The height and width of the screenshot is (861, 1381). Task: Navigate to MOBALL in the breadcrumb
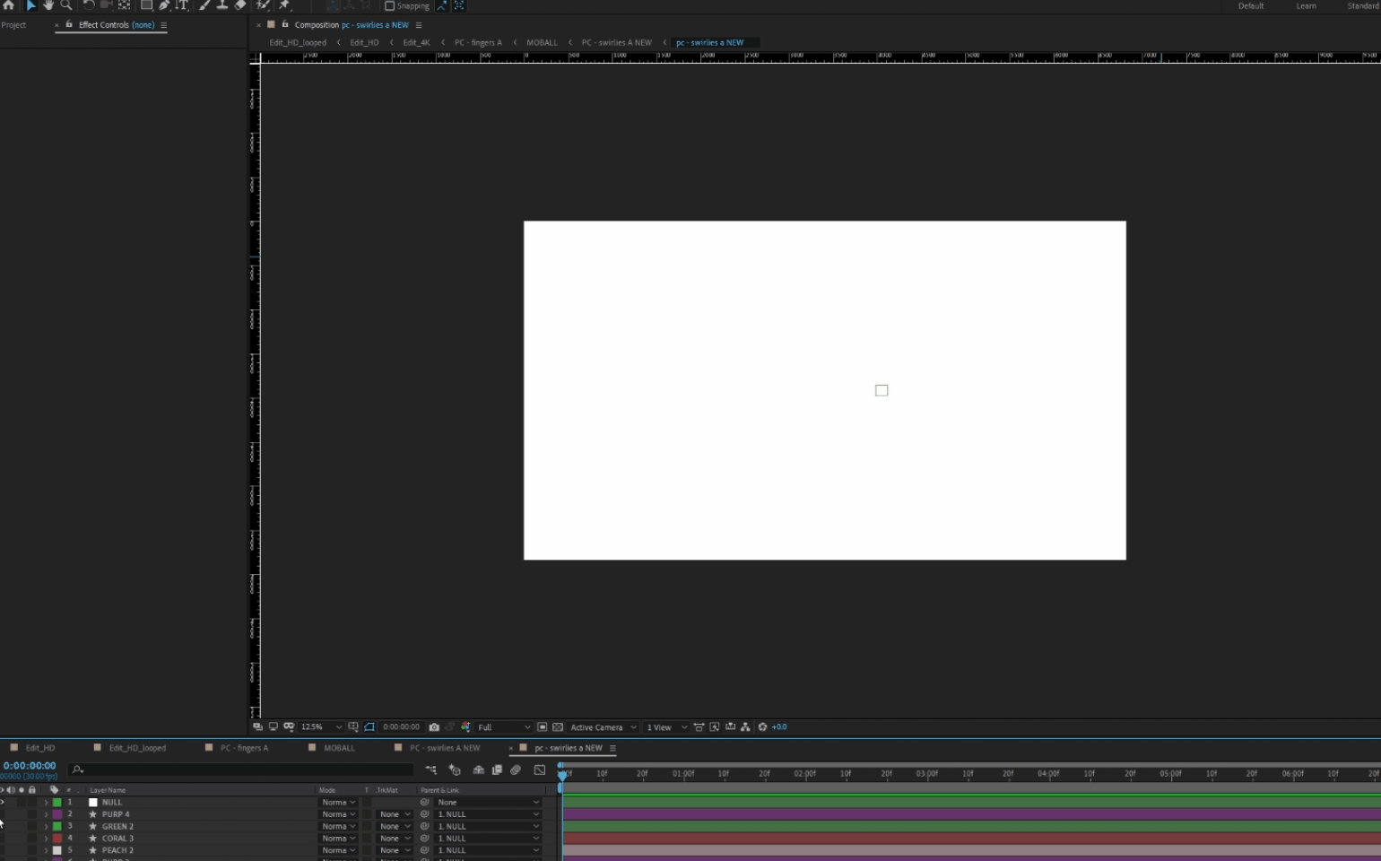tap(542, 42)
